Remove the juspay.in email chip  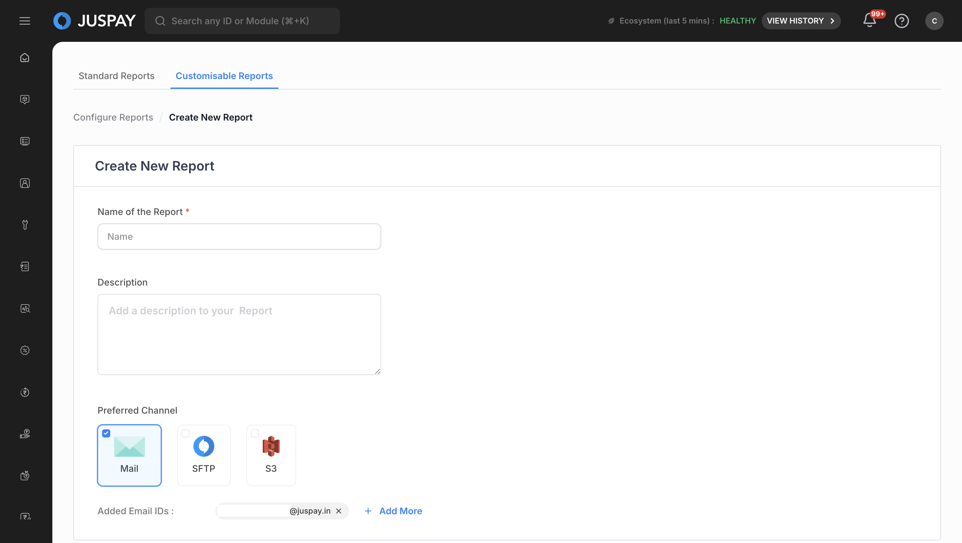point(339,511)
